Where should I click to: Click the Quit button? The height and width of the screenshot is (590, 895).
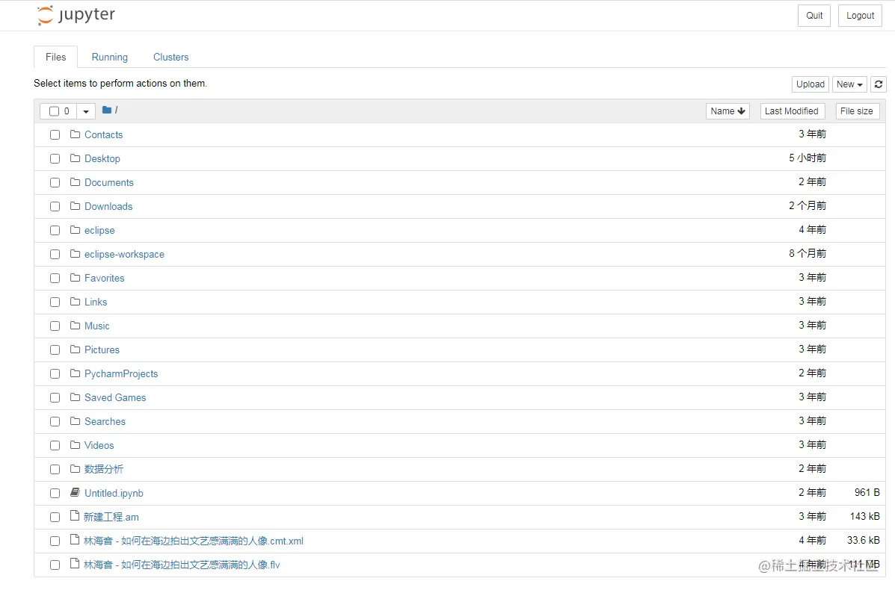point(814,16)
